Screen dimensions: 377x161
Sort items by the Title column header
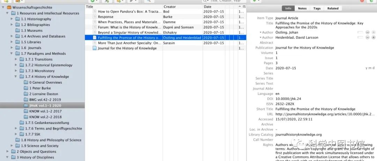click(x=124, y=7)
